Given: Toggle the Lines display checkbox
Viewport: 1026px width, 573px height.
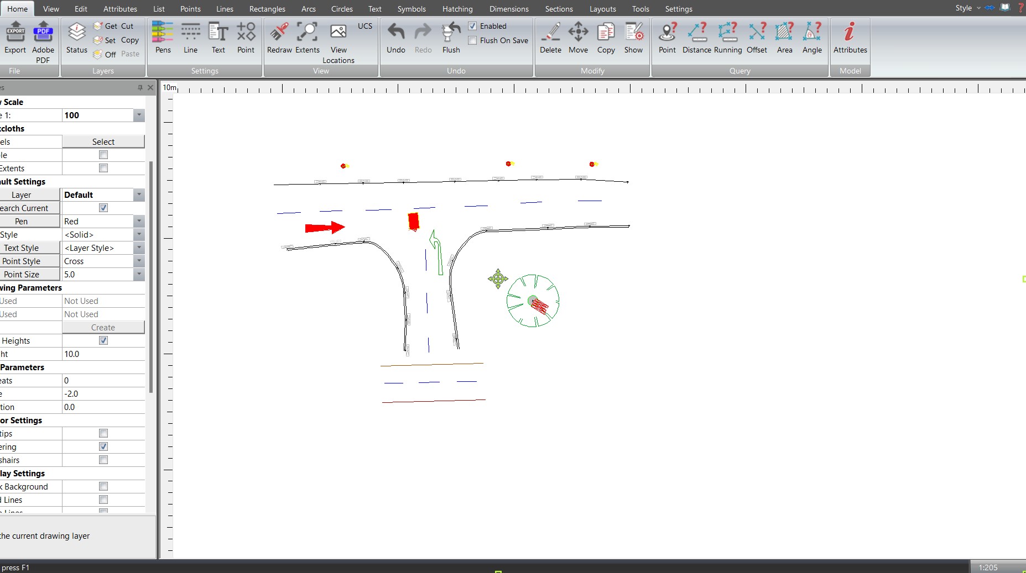Looking at the screenshot, I should tap(103, 500).
